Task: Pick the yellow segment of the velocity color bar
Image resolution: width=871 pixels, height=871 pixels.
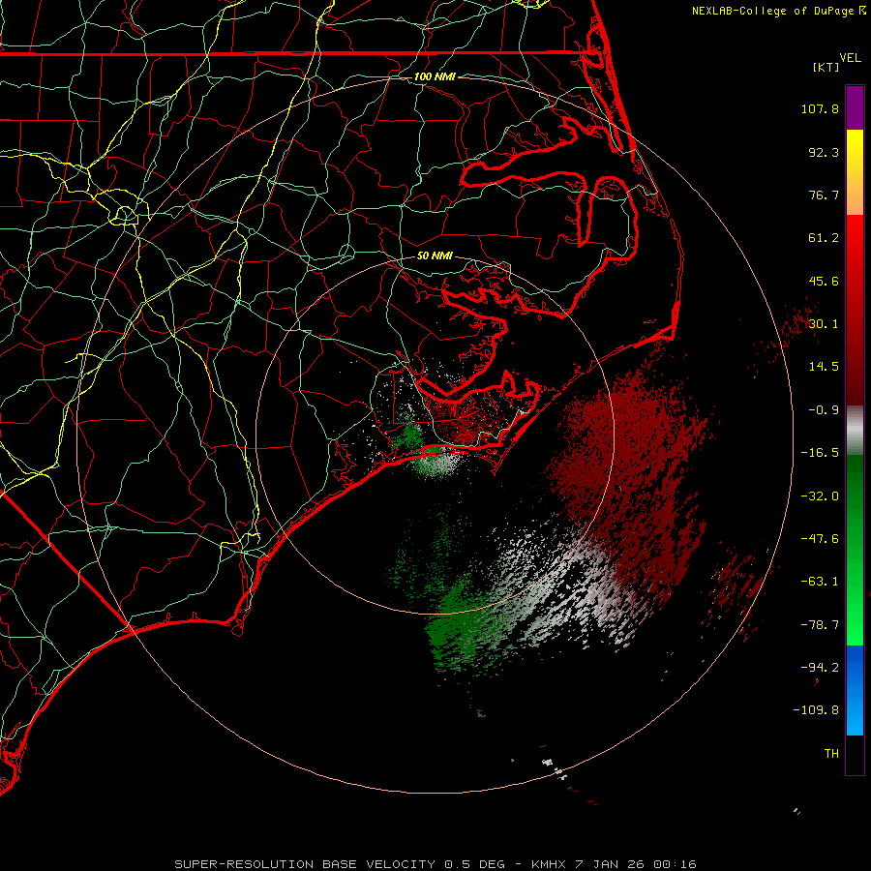Action: click(x=855, y=151)
